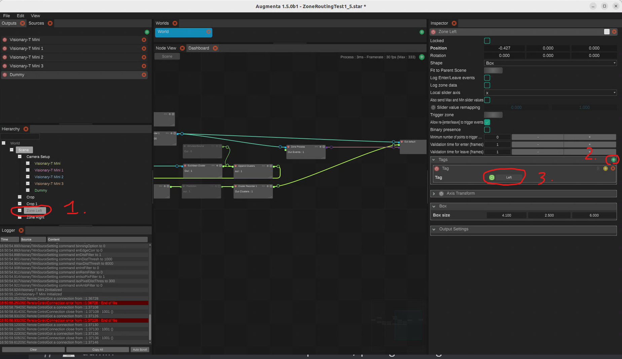Add a new world with the green plus
Screen dimensions: 622x359
(x=422, y=32)
